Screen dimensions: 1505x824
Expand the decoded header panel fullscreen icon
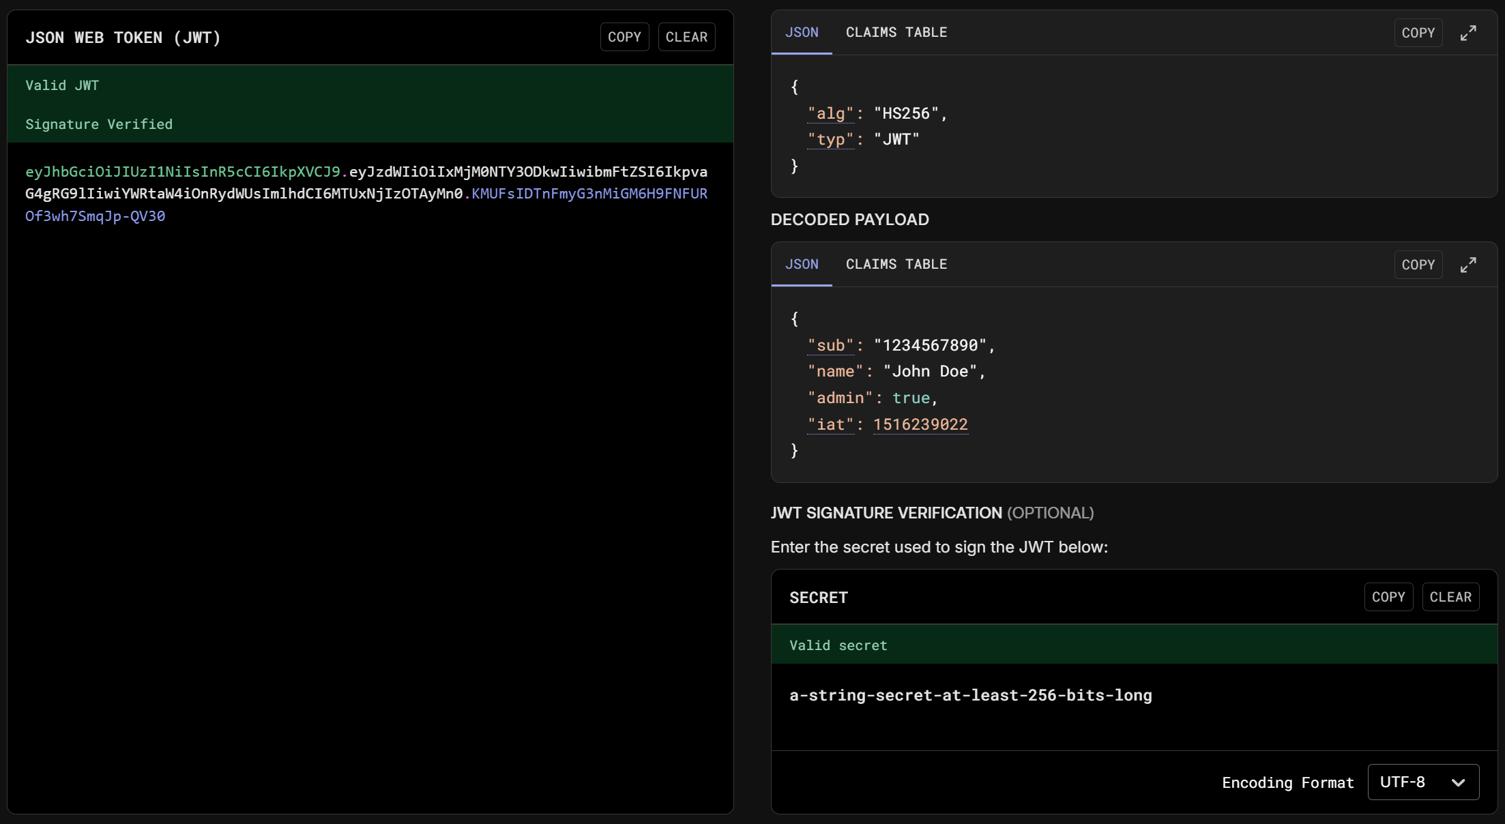1468,33
